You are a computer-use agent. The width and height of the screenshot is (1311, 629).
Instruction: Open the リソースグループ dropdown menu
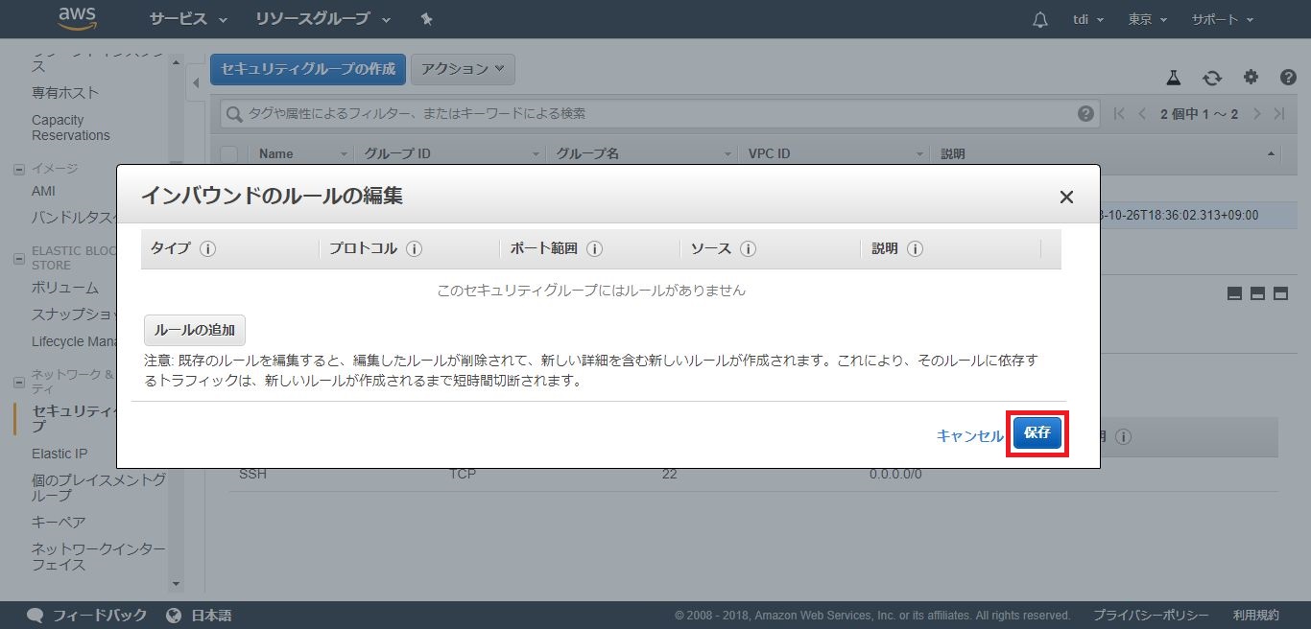[322, 19]
